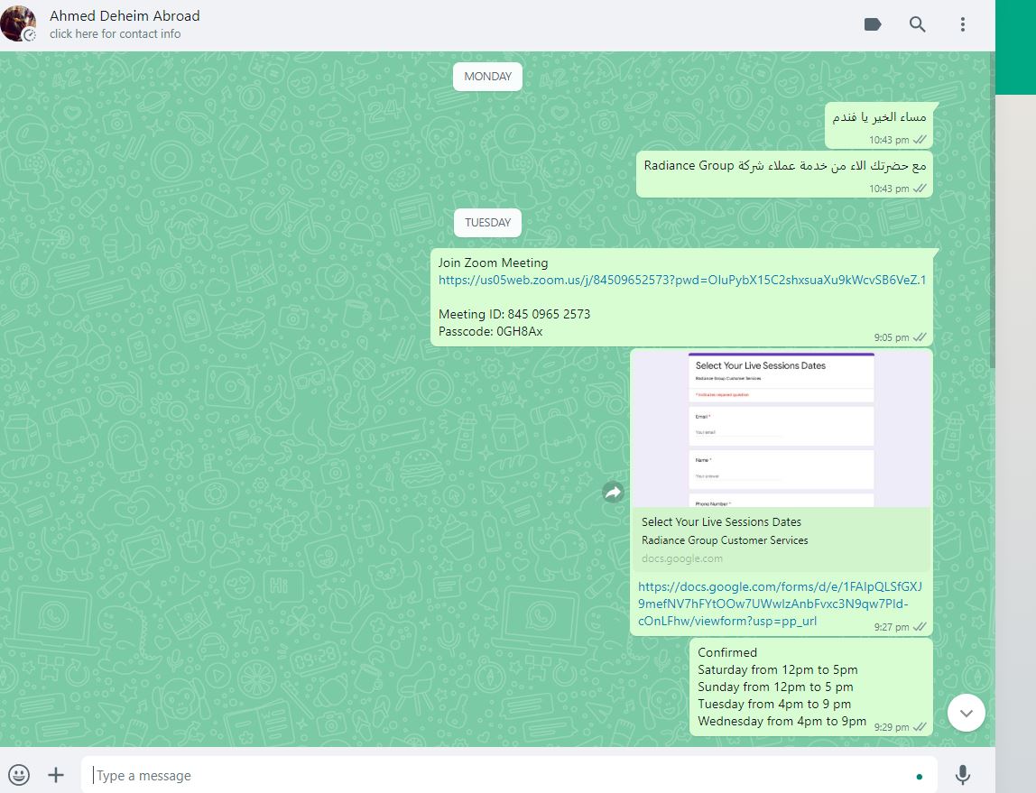Viewport: 1036px width, 793px height.
Task: Search within this chat
Action: click(x=917, y=24)
